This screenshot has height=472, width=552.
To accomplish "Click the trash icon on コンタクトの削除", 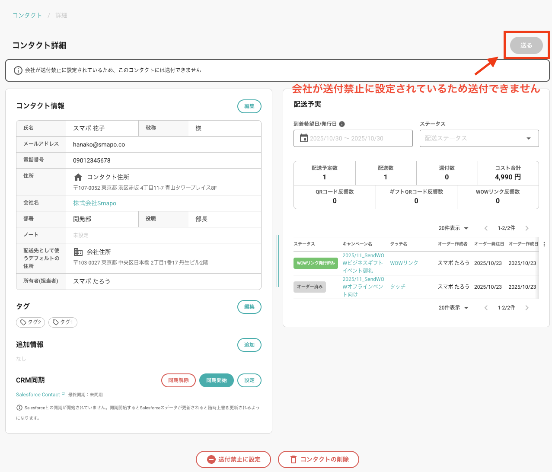I will pos(294,459).
